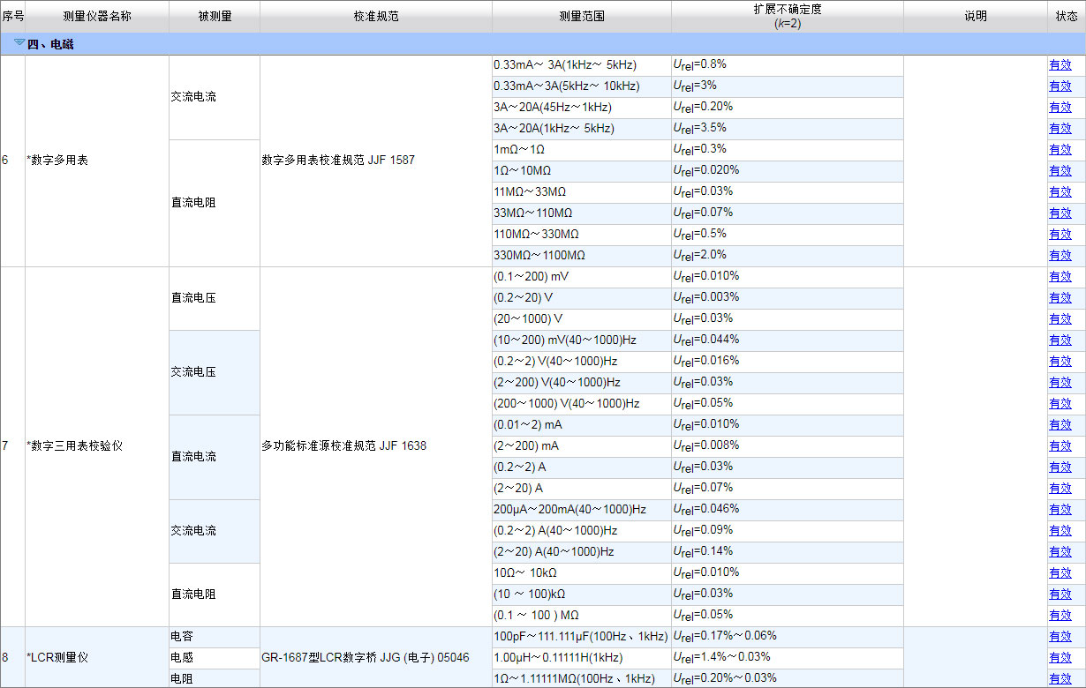Viewport: 1086px width, 688px height.
Task: Select the Urel=0.14% uncertainty cell
Action: [788, 552]
